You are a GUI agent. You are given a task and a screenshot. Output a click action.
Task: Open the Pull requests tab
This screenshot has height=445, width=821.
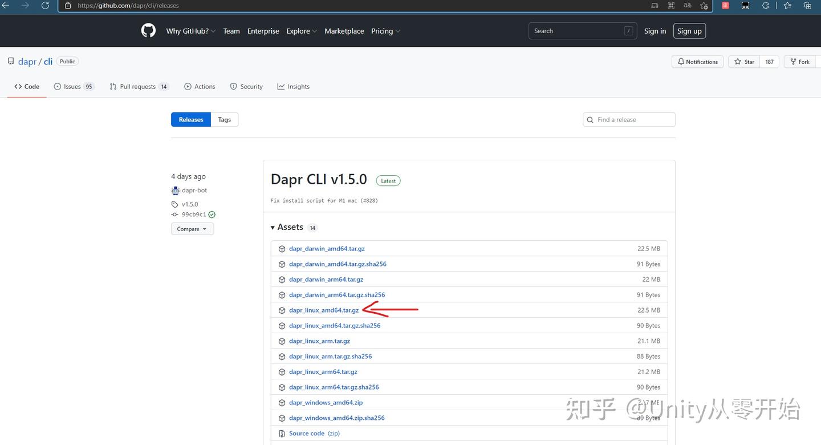pyautogui.click(x=139, y=87)
